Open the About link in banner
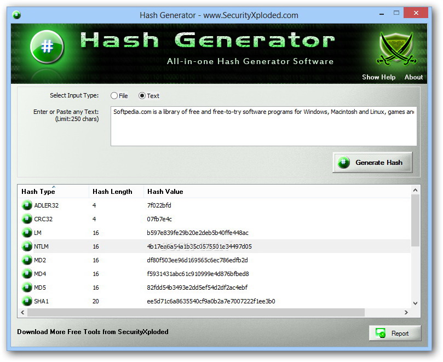 413,77
